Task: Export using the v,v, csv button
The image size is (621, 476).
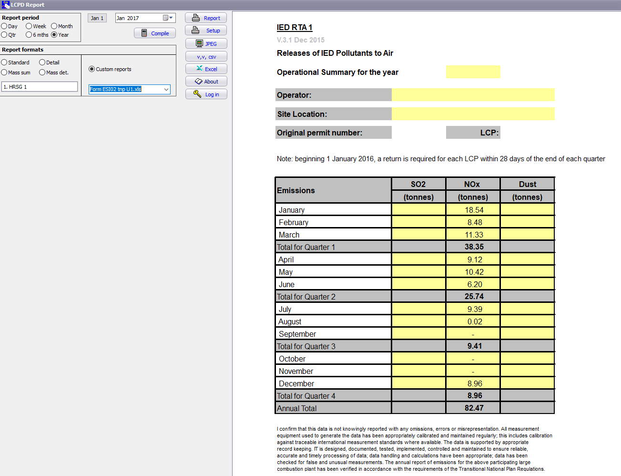Action: pos(206,56)
